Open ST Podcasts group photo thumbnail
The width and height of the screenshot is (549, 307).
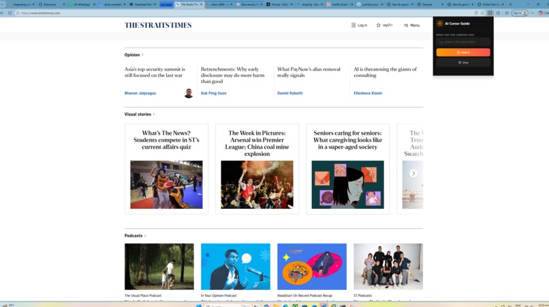tap(388, 267)
